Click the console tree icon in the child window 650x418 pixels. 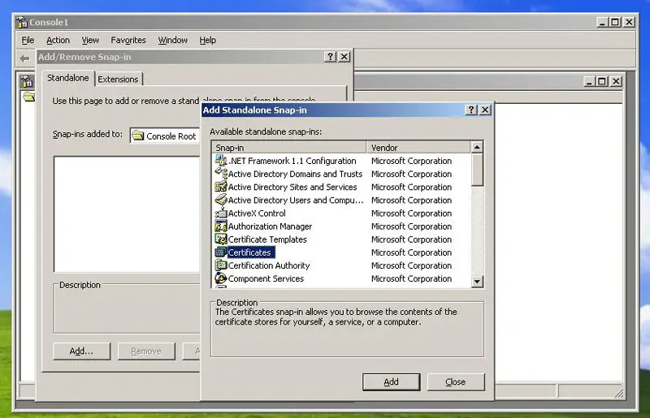point(27,81)
